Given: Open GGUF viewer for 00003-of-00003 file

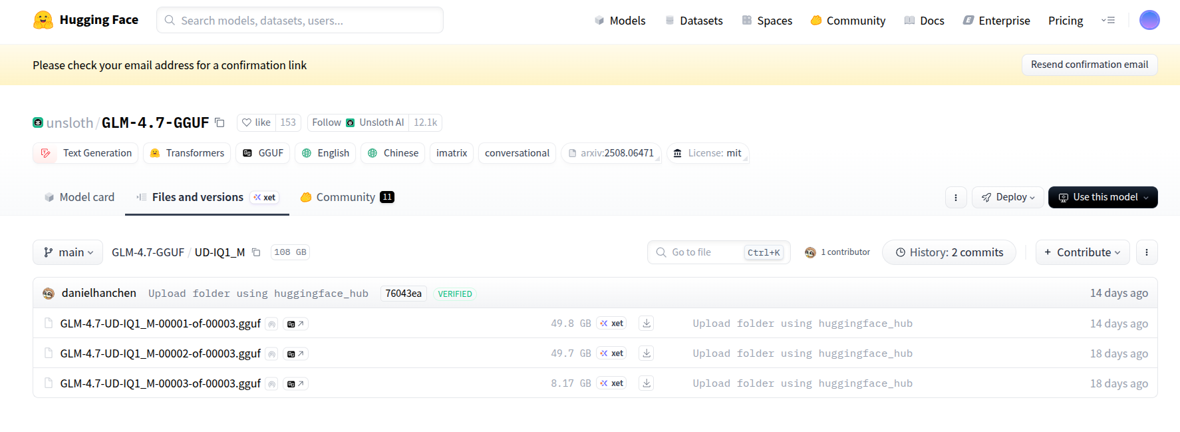Looking at the screenshot, I should point(295,384).
